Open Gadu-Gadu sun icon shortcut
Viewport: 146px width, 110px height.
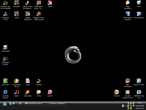(x=28, y=93)
